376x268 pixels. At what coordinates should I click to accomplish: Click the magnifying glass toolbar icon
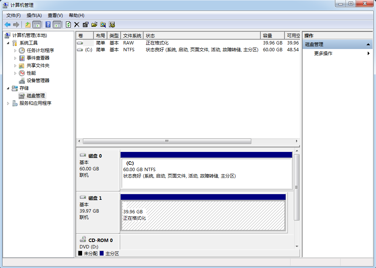(103, 25)
